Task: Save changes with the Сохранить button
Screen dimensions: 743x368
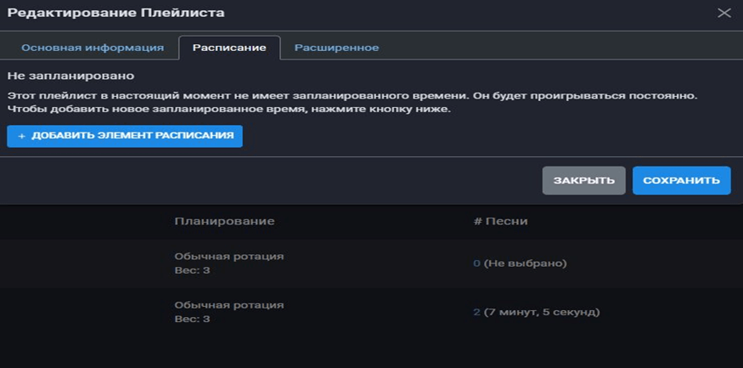Action: pos(681,180)
